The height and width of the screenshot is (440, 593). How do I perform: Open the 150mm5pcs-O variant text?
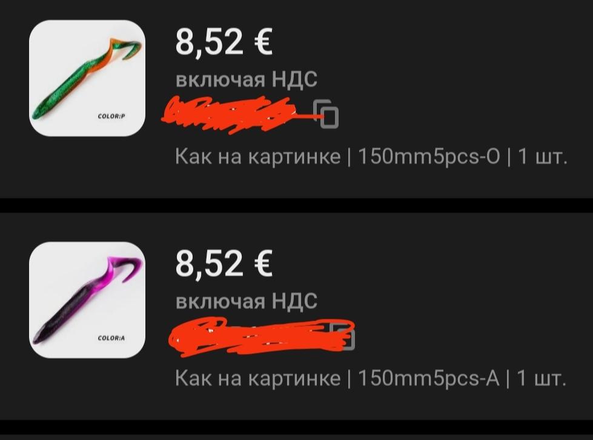coord(428,156)
